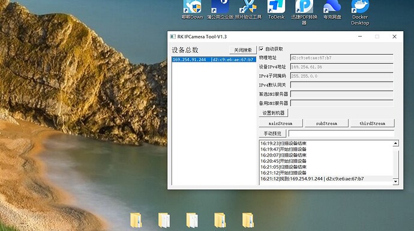Open the subStream preview
The width and height of the screenshot is (414, 231).
[x=326, y=123]
